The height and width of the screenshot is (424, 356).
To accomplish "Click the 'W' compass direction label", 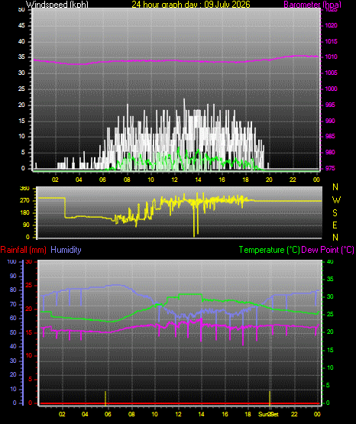I will click(x=336, y=200).
